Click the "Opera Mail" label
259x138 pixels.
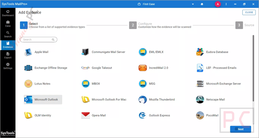[x=99, y=115]
